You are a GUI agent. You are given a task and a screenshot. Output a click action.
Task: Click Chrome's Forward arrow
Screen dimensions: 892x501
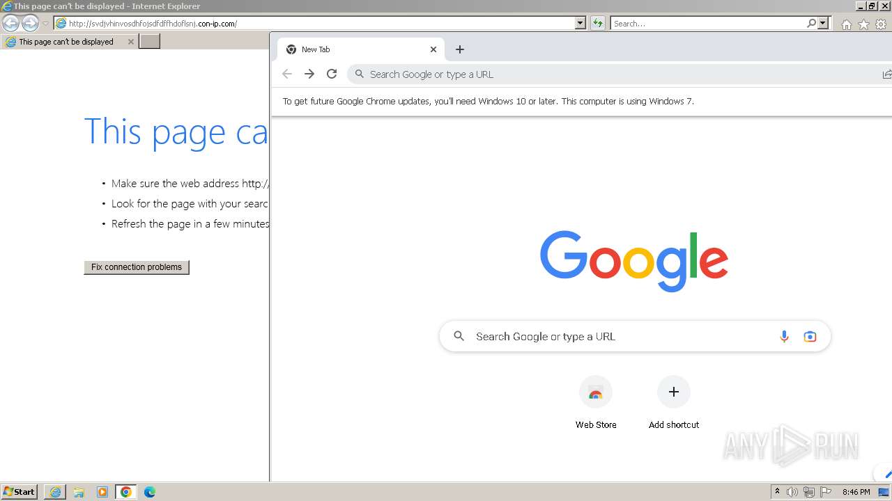[309, 74]
